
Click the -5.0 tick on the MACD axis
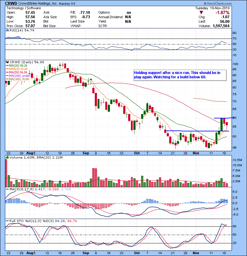(235, 215)
